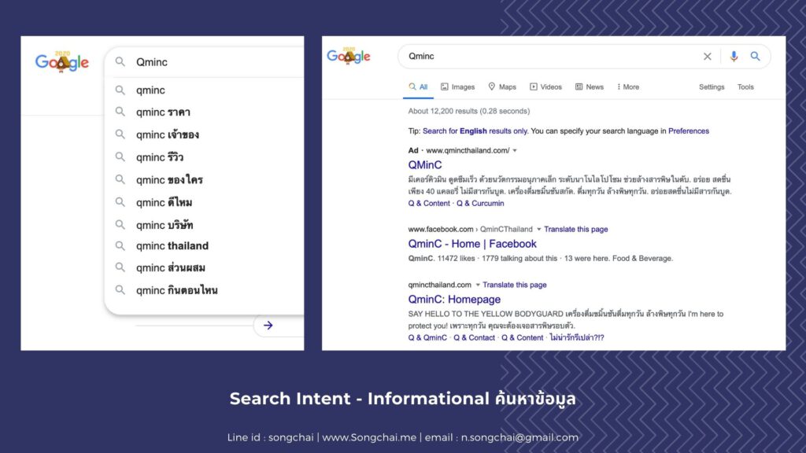This screenshot has width=806, height=453.
Task: Open the More search options menu
Action: [x=628, y=87]
